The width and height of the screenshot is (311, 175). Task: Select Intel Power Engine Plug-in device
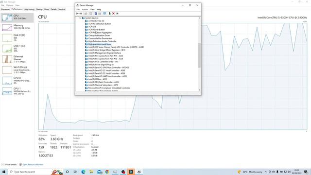101,65
